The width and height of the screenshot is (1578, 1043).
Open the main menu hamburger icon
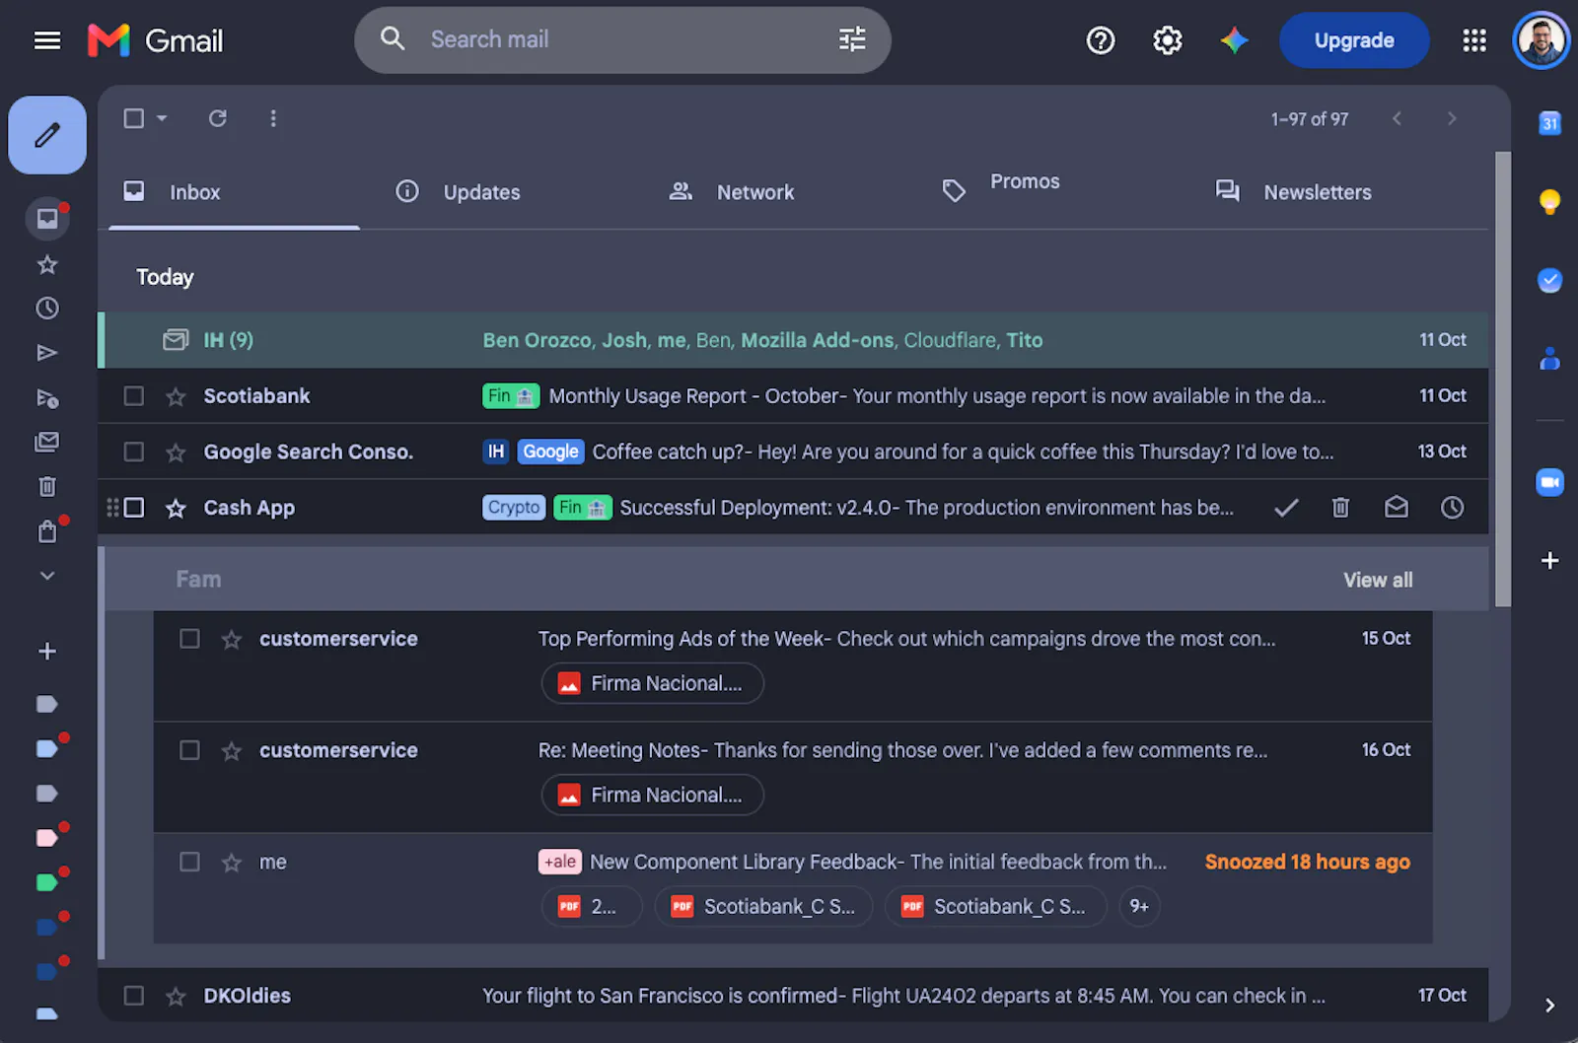click(x=47, y=40)
